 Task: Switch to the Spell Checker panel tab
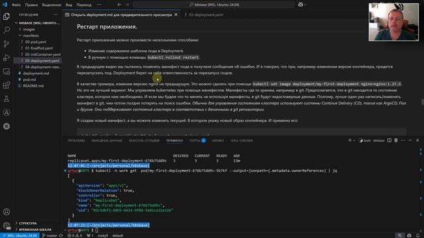(x=241, y=141)
